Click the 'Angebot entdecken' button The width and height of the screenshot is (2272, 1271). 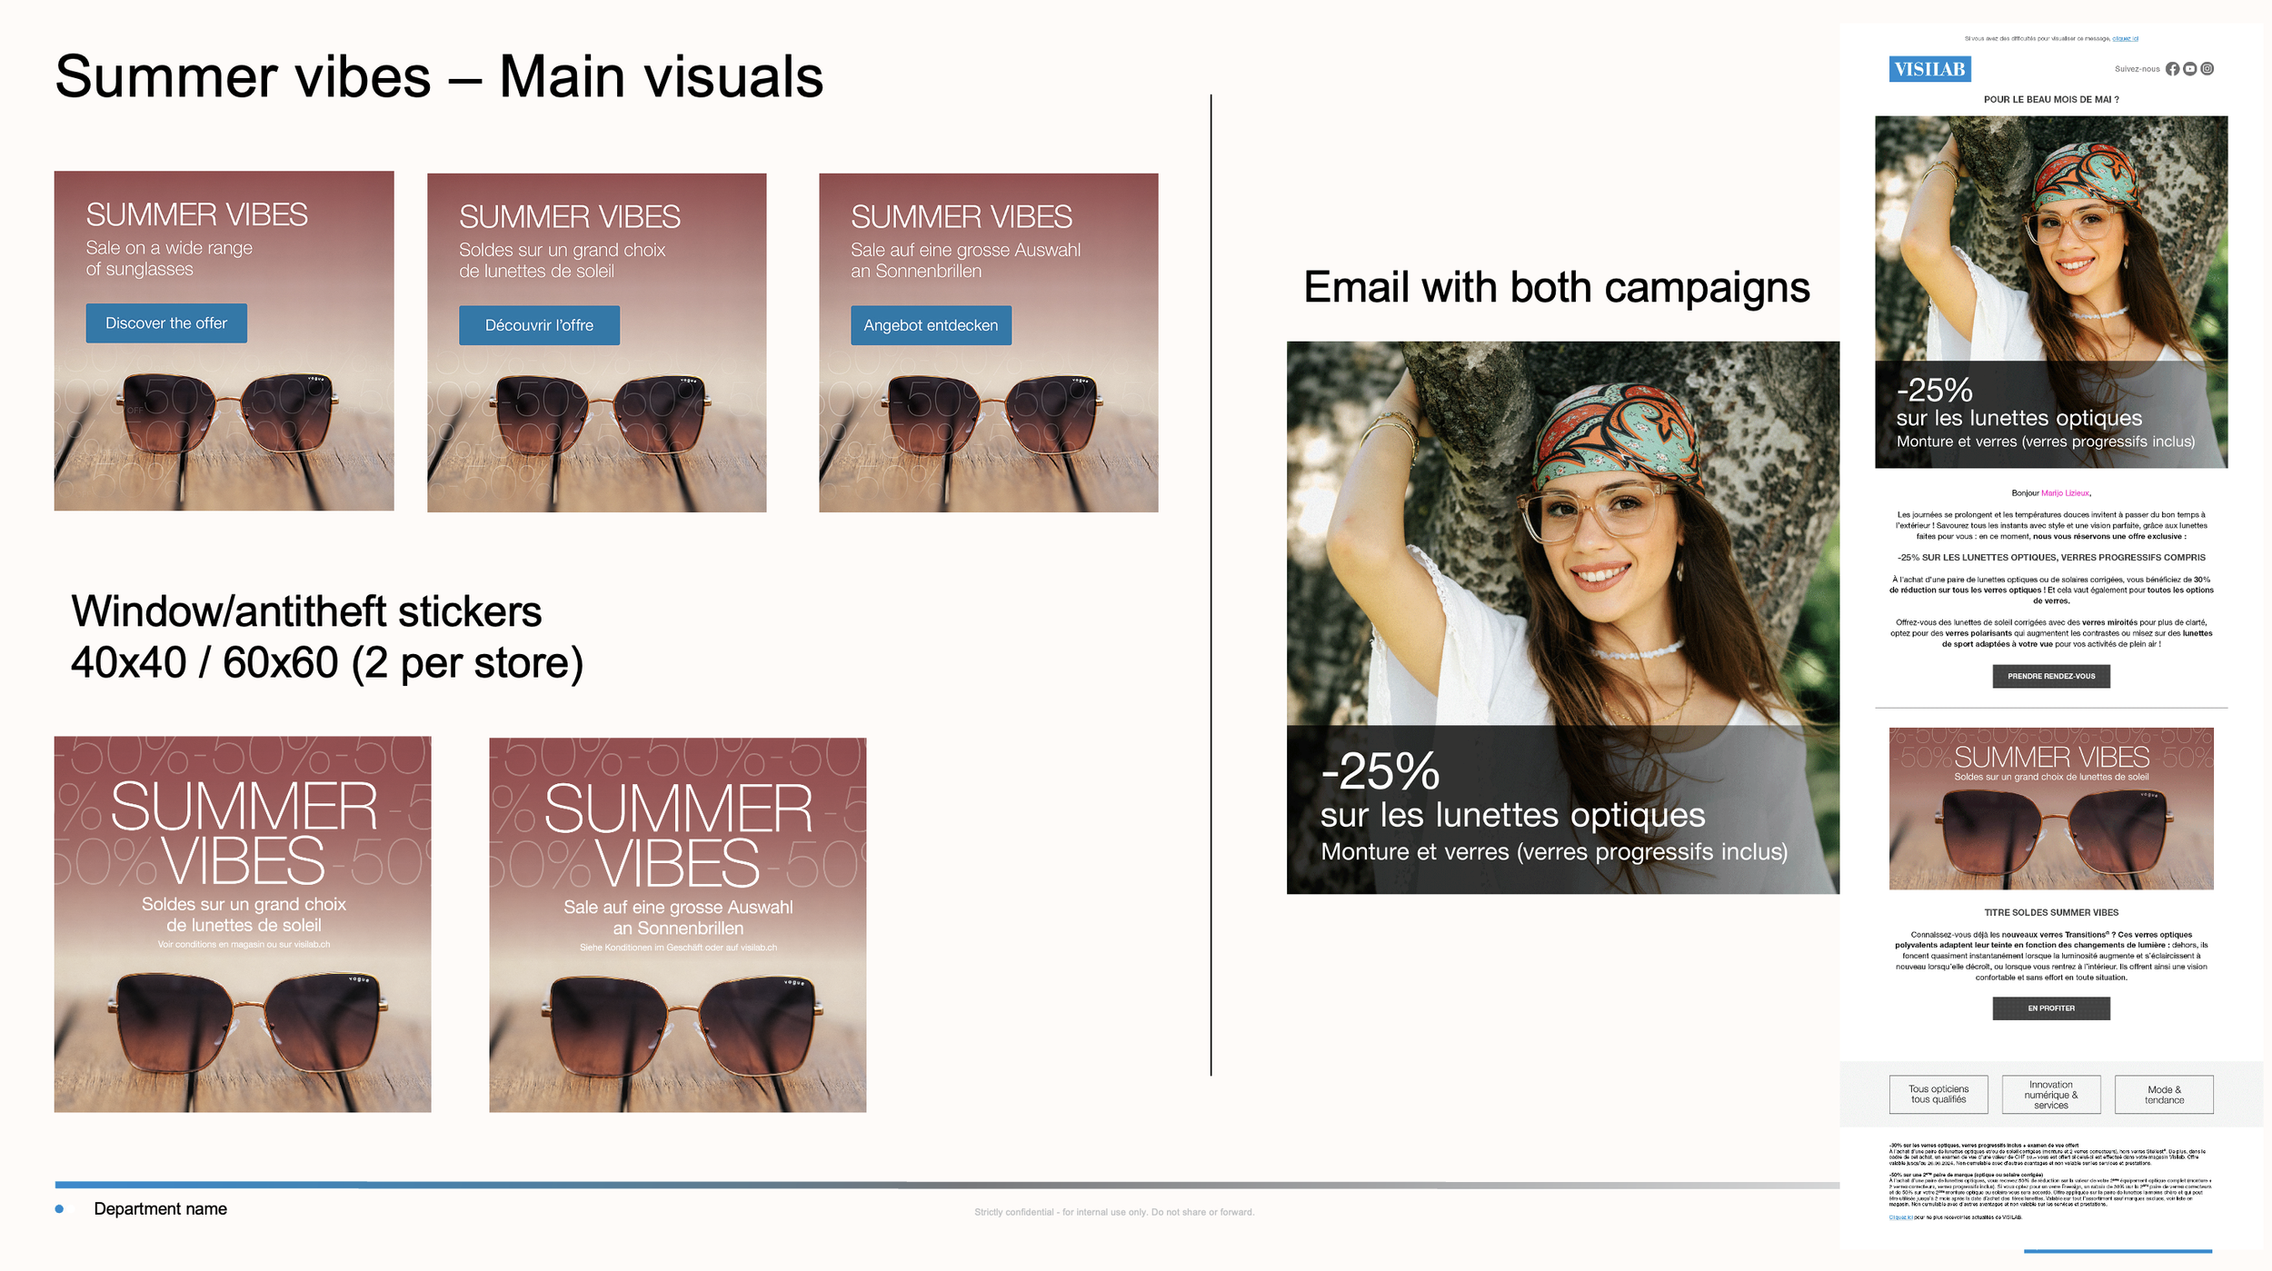click(x=931, y=325)
